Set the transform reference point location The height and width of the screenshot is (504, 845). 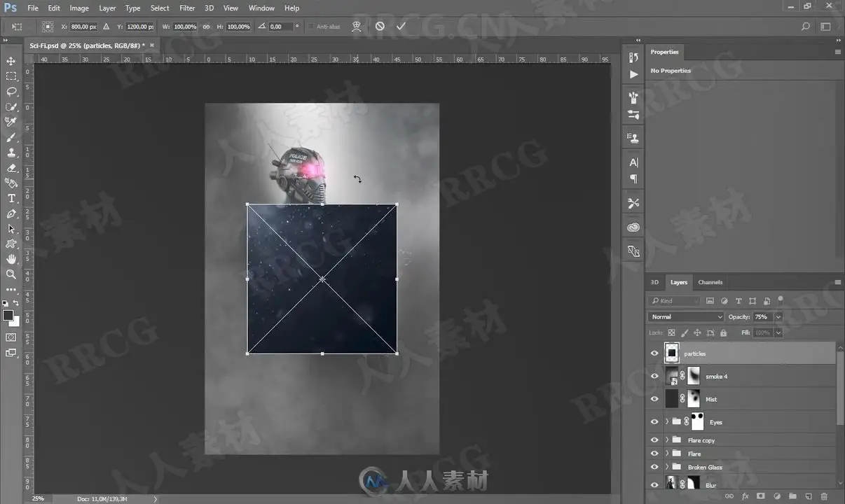pyautogui.click(x=48, y=26)
